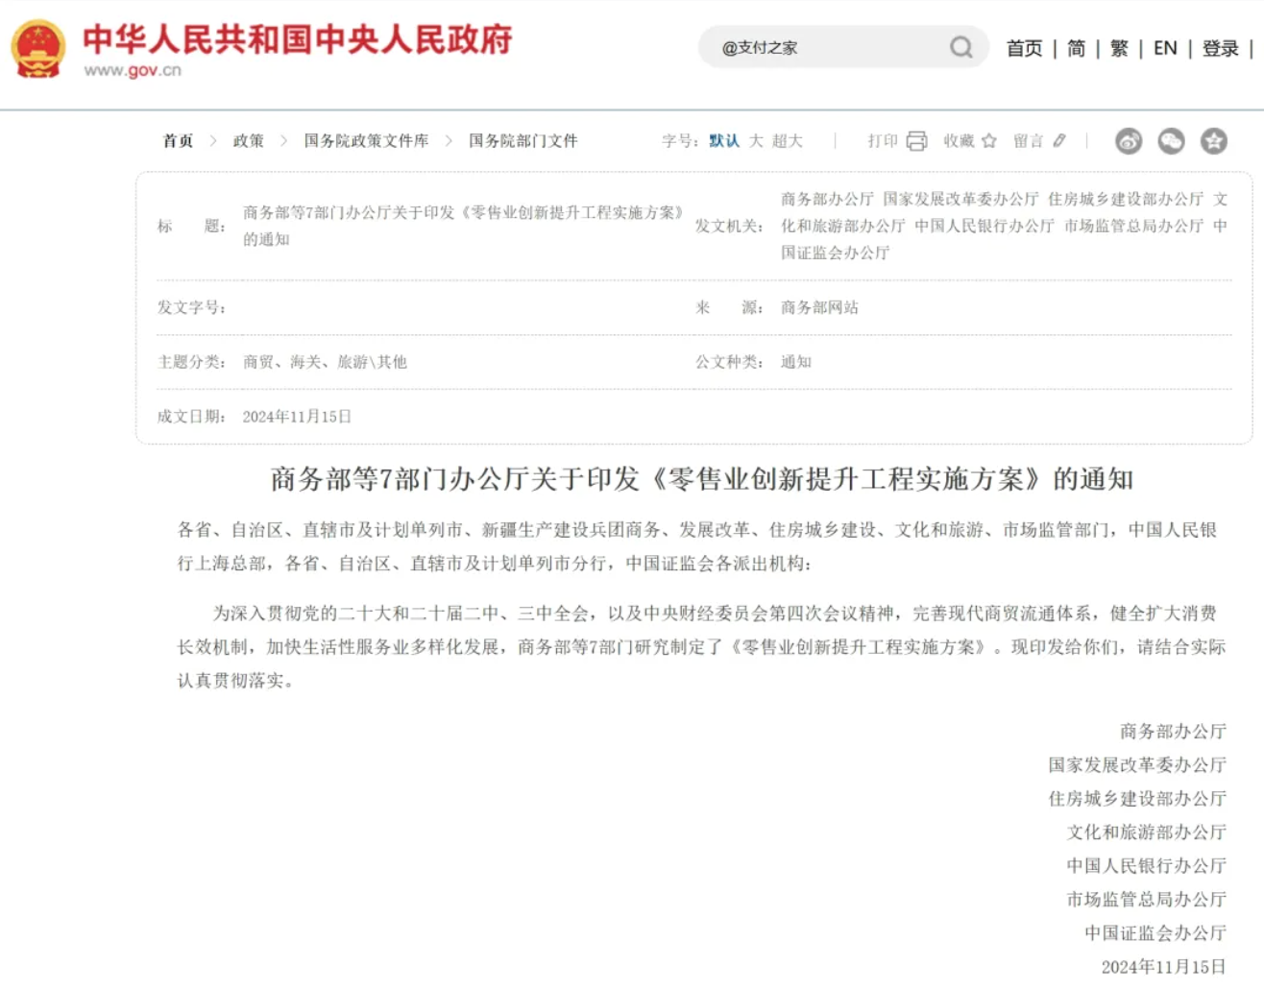Viewport: 1264px width, 989px height.
Task: Open the 首页 breadcrumb link
Action: [178, 141]
